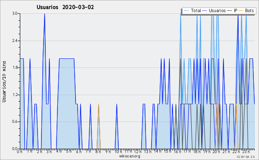Click the '4 h' x-axis label
The height and width of the screenshot is (160, 259).
coord(59,151)
